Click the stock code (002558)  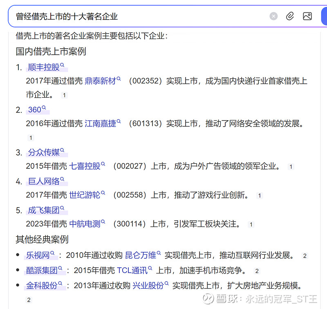[130, 195]
